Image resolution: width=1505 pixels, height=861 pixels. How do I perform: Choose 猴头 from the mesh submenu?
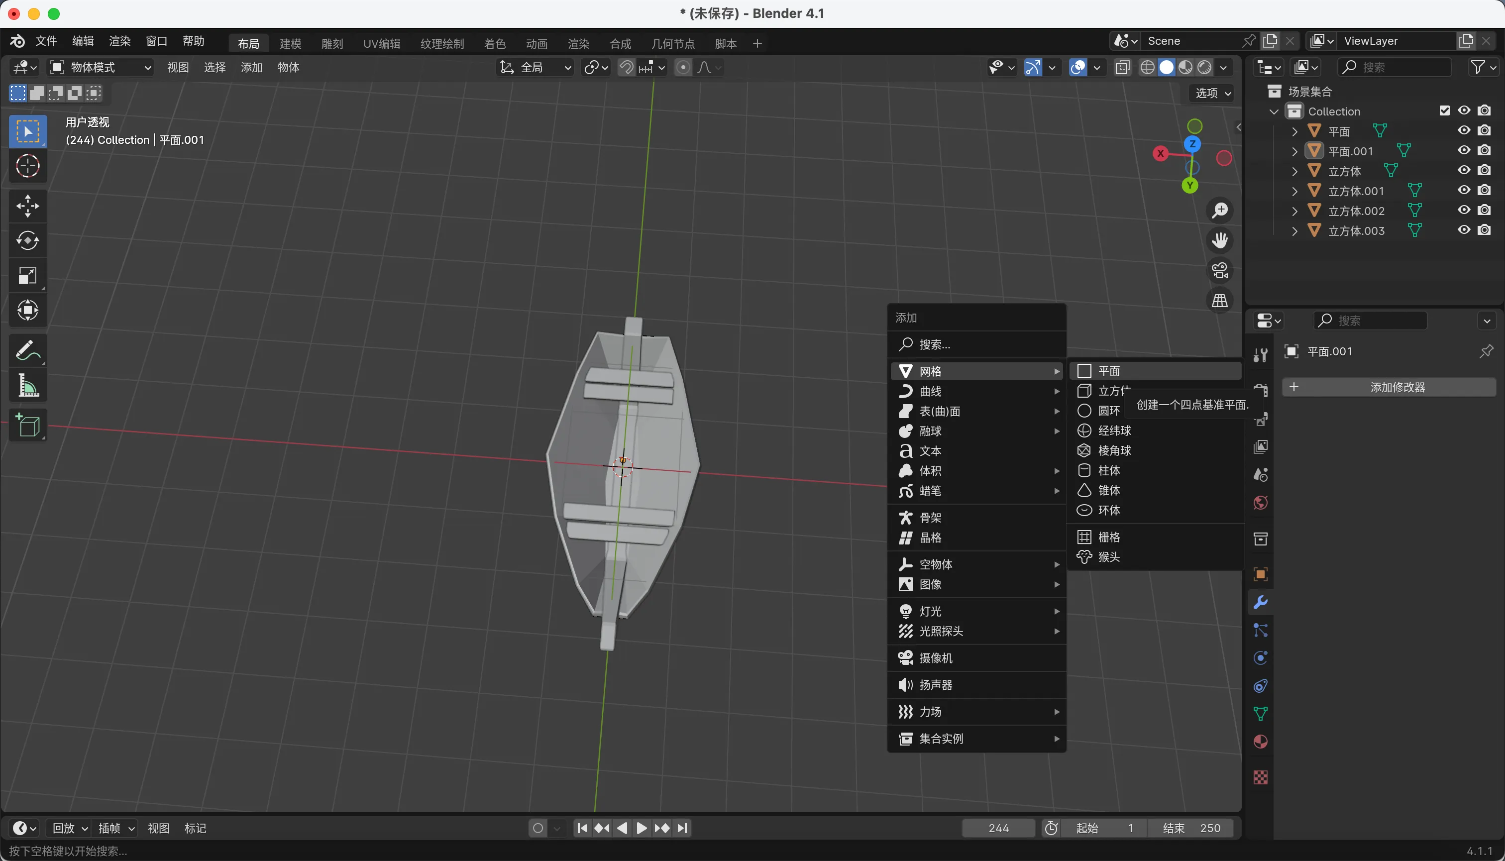(x=1109, y=557)
